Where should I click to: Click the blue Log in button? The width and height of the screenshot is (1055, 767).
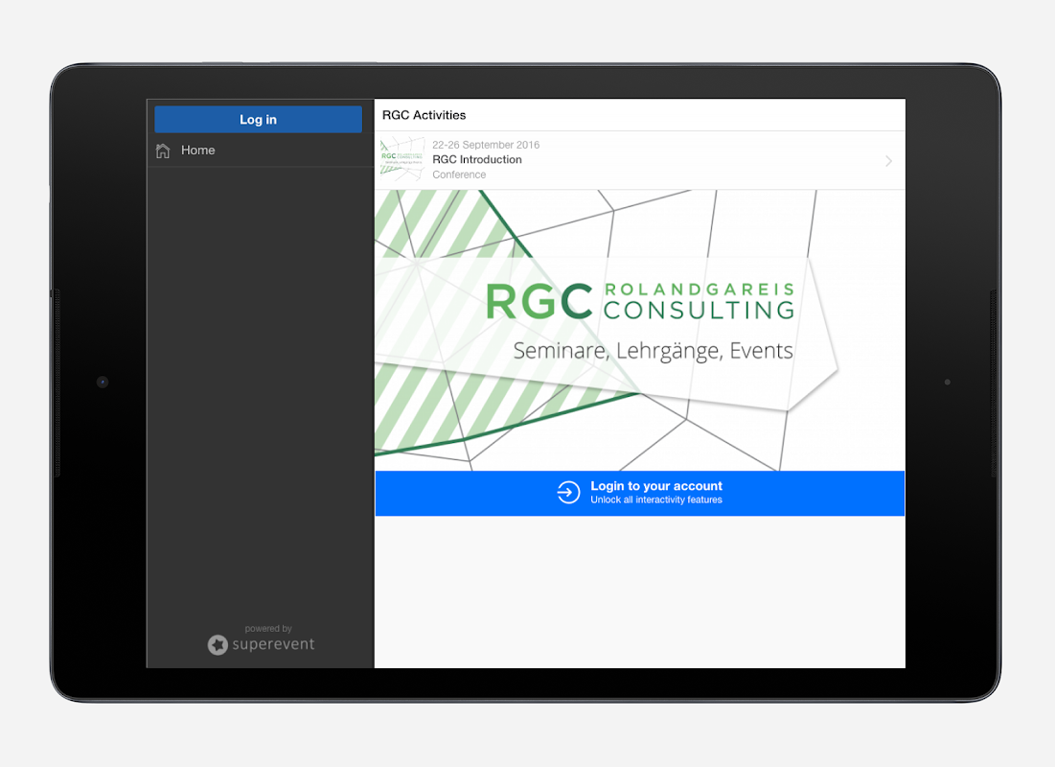pos(259,119)
